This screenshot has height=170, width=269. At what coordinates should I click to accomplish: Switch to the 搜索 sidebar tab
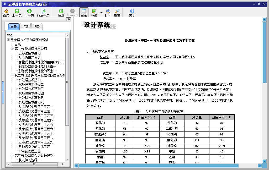click(36, 27)
